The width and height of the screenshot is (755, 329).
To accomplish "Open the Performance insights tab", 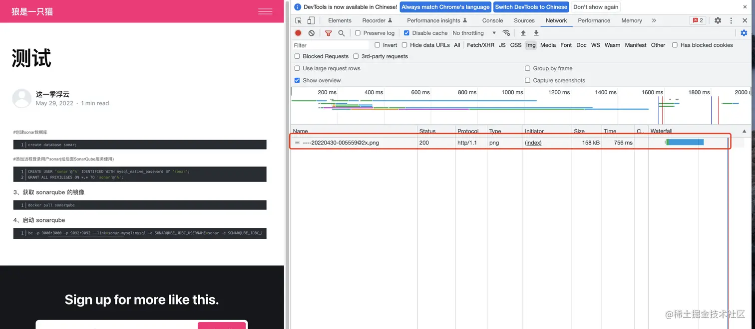I will [437, 20].
